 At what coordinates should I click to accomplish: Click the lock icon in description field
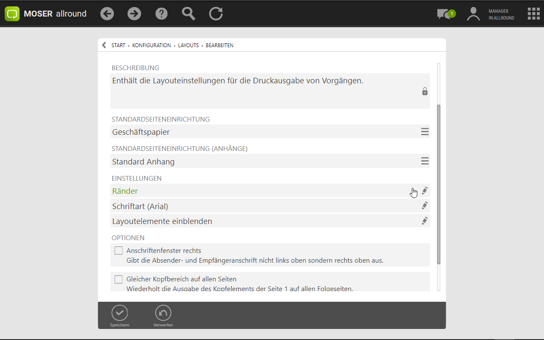425,91
